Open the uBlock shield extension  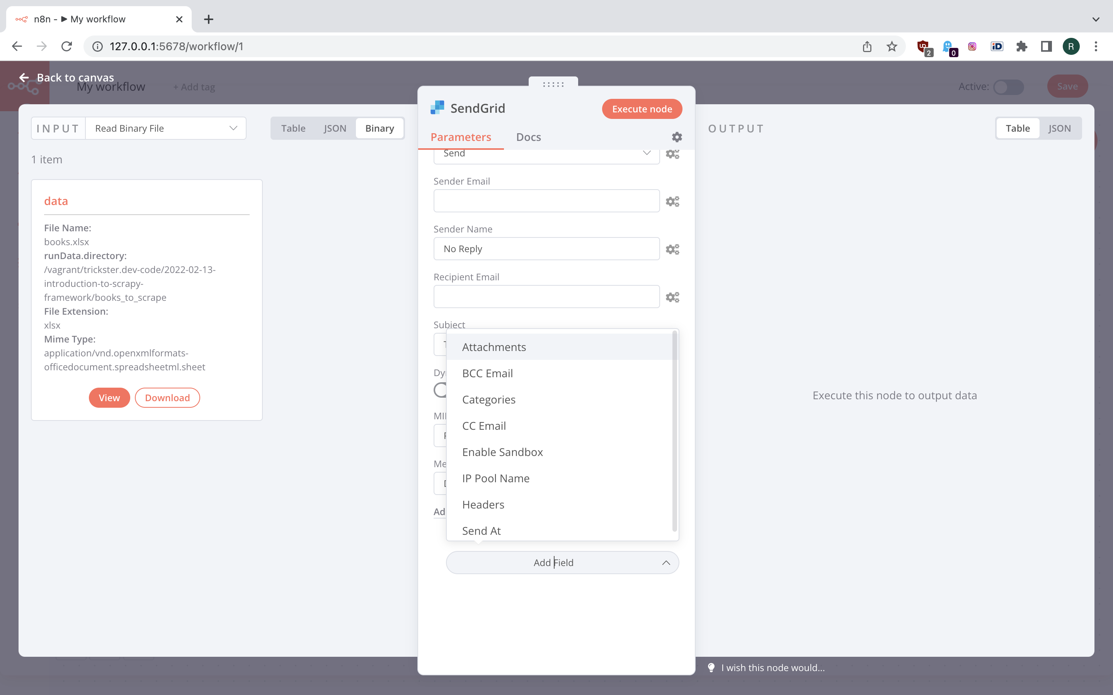click(x=924, y=47)
